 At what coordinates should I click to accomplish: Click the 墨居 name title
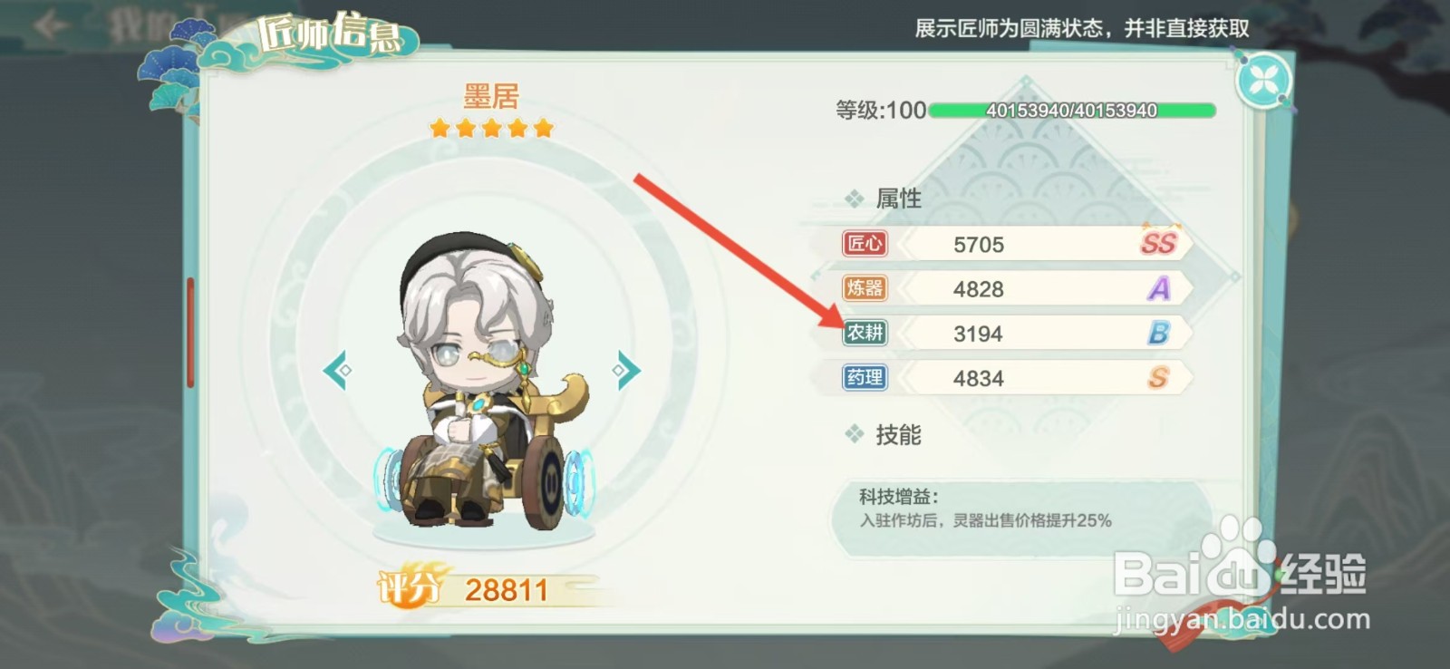491,96
